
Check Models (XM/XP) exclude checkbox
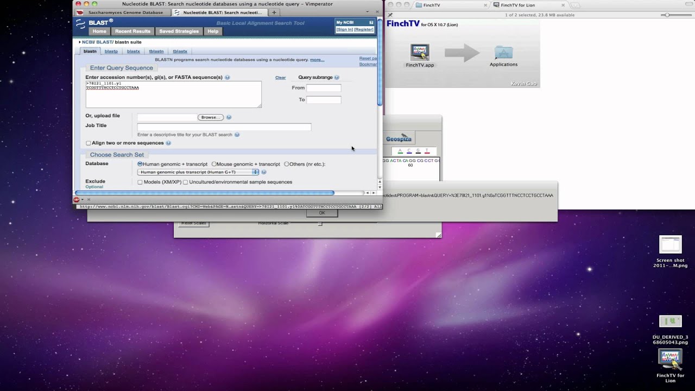pos(140,182)
